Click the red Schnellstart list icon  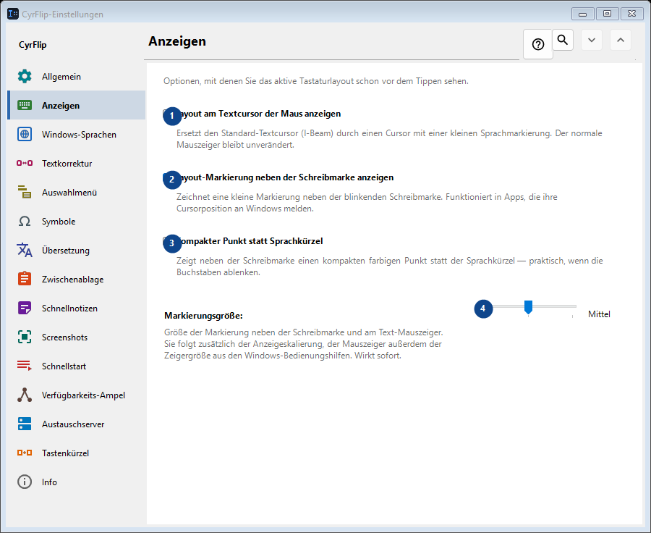[x=25, y=366]
